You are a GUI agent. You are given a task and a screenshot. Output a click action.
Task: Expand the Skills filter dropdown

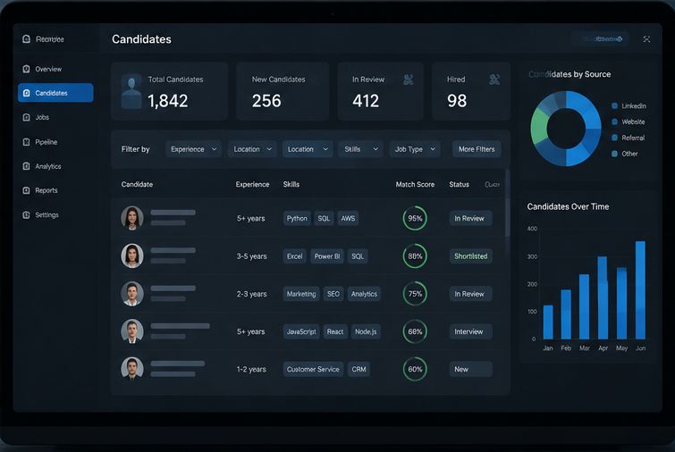[x=361, y=149]
